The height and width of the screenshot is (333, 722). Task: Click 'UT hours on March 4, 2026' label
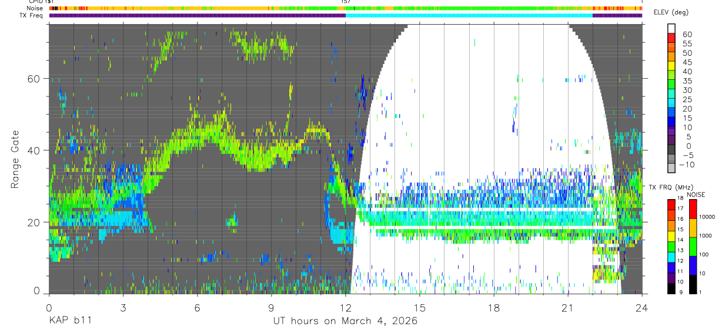point(345,321)
